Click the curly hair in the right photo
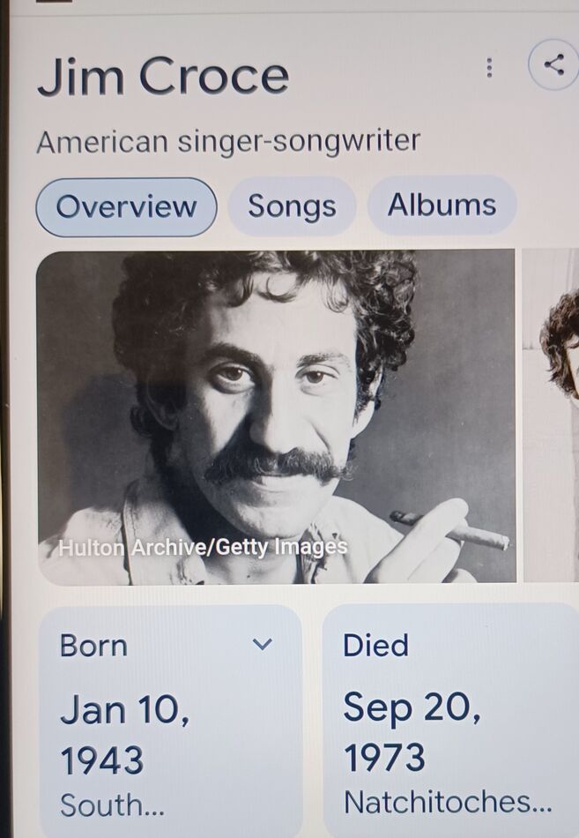579x838 pixels. pos(560,342)
